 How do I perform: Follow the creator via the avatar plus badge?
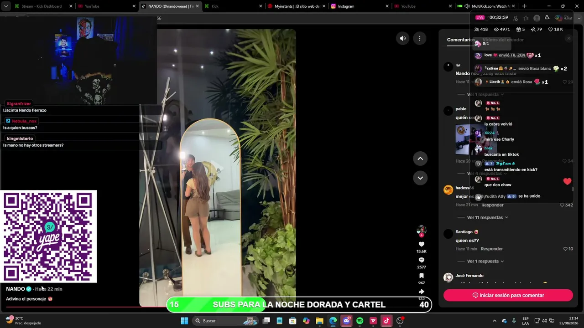coord(422,235)
